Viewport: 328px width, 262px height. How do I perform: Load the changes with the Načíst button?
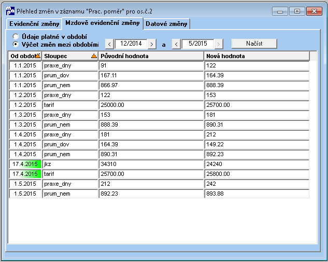coord(254,44)
